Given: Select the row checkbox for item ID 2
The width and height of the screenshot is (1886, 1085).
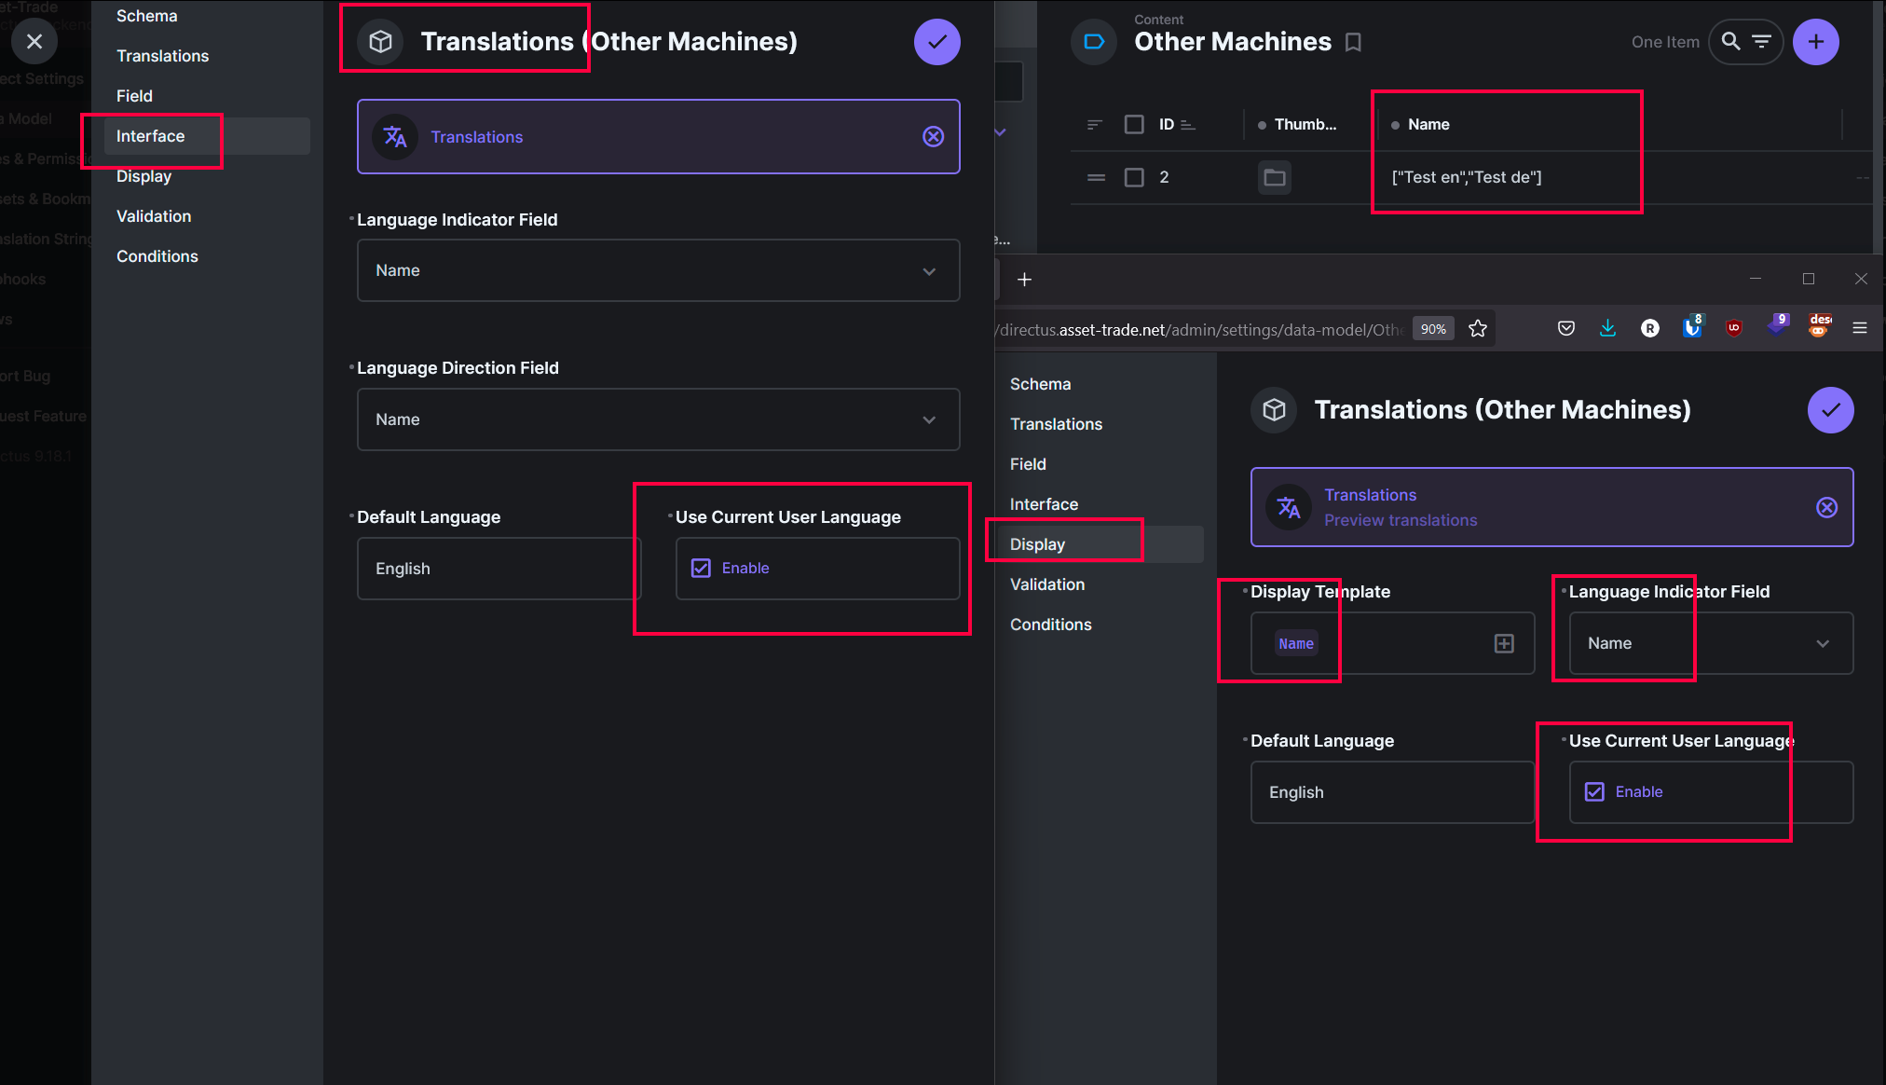Looking at the screenshot, I should (1134, 177).
